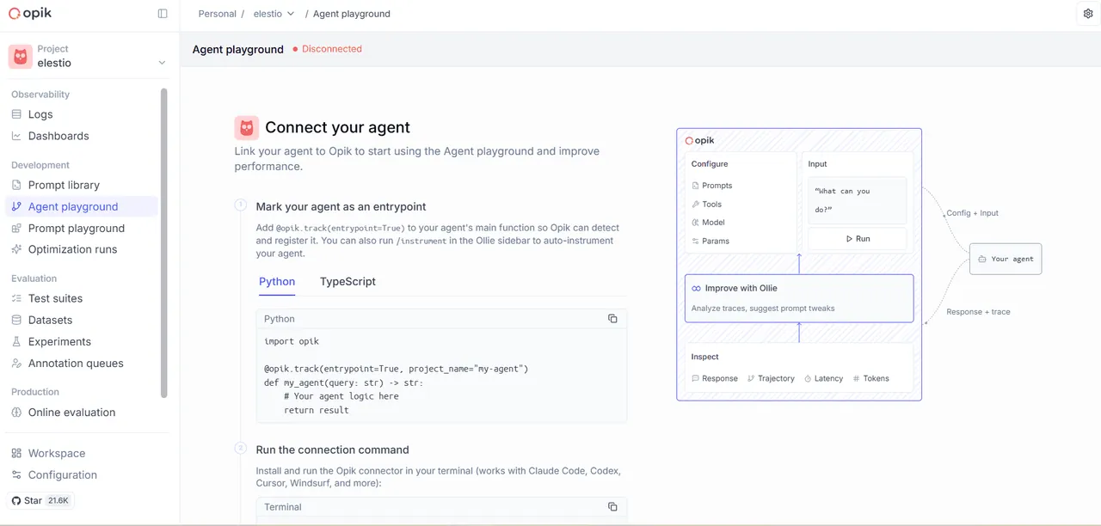Click the Prompt playground icon
Viewport: 1101px width, 526px height.
pos(16,228)
